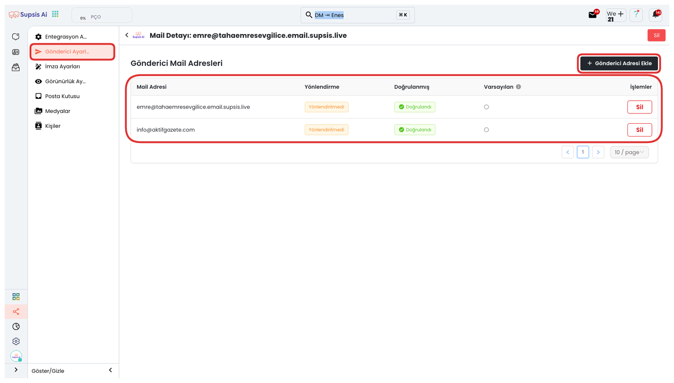Screen dimensions: 674x383
Task: Click the Göster/Gizle label
Action: (48, 371)
